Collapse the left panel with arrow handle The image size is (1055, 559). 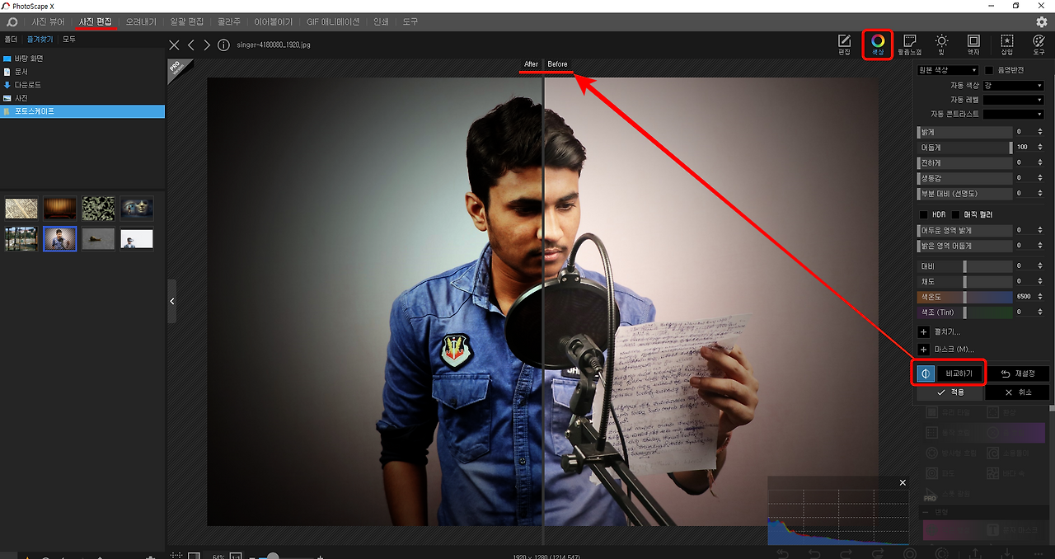coord(172,302)
